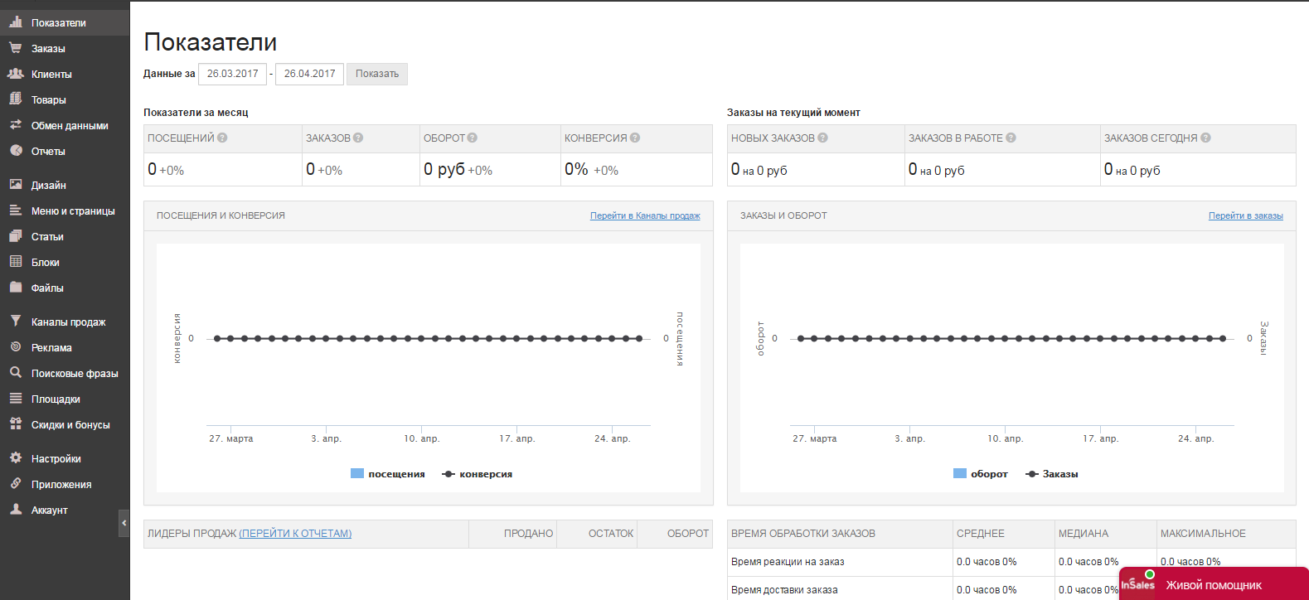
Task: Click help icon next to ПОСЕЩЕНИЙ
Action: pyautogui.click(x=222, y=138)
